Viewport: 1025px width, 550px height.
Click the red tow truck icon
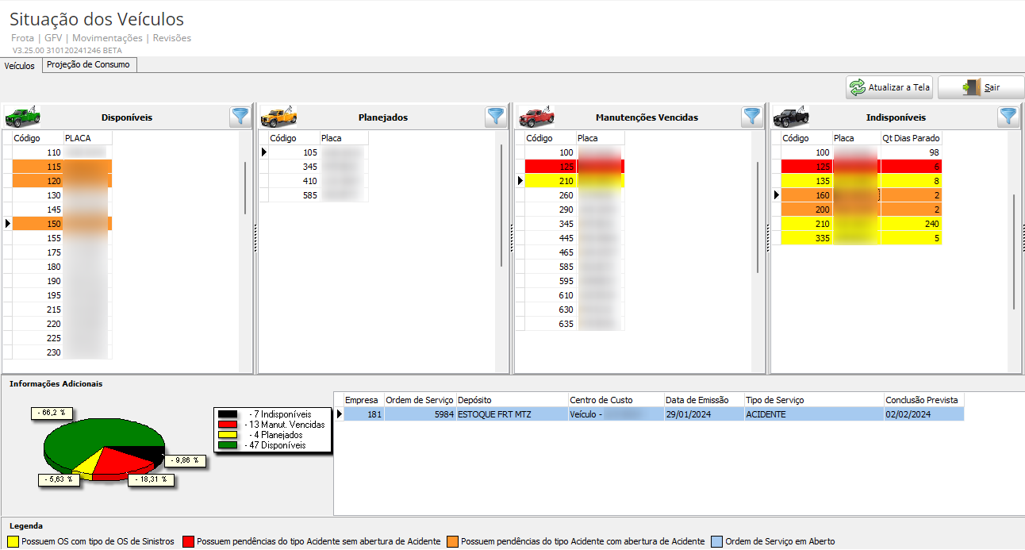click(536, 117)
